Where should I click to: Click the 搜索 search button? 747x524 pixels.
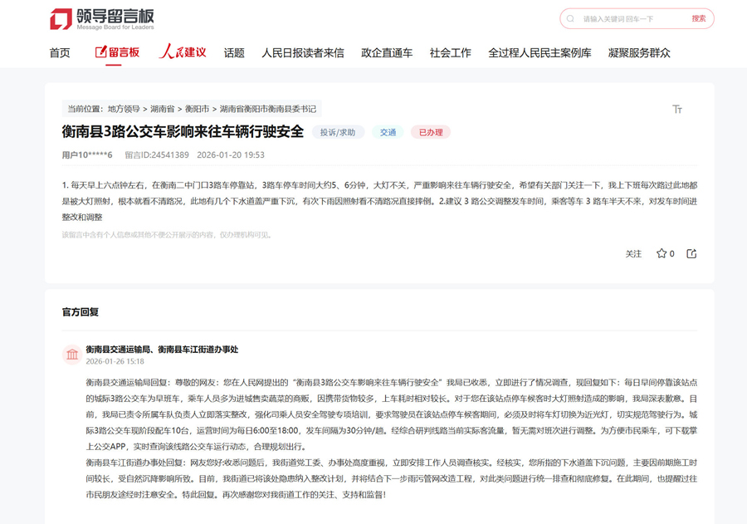click(700, 17)
